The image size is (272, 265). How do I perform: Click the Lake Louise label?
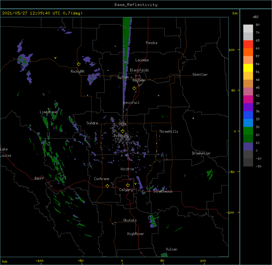point(5,152)
